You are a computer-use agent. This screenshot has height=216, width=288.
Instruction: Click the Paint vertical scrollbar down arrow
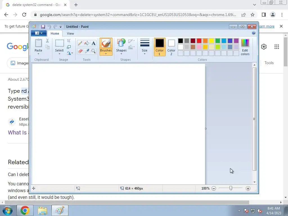254,182
